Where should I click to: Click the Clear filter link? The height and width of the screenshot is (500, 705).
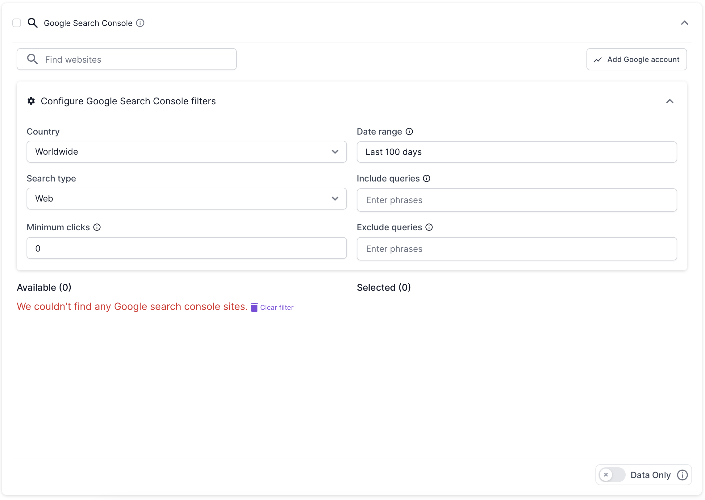[x=277, y=307]
